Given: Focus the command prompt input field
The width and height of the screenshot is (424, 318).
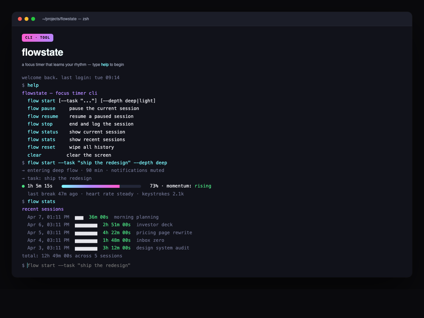Looking at the screenshot, I should 132,265.
